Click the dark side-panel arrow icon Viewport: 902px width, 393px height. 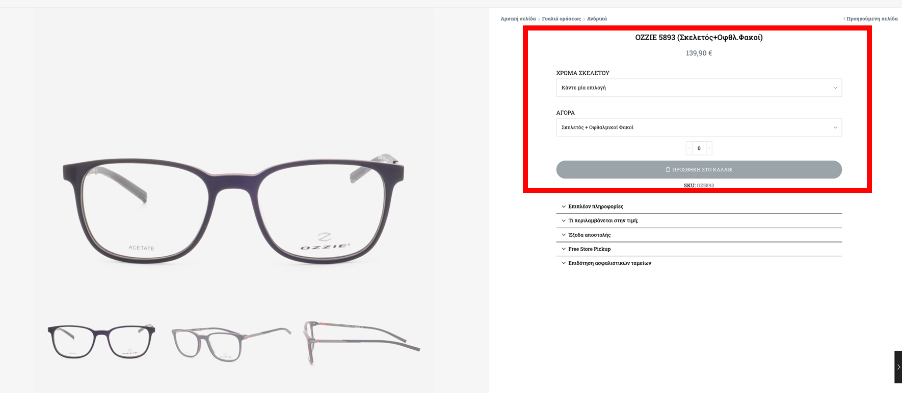pyautogui.click(x=898, y=367)
